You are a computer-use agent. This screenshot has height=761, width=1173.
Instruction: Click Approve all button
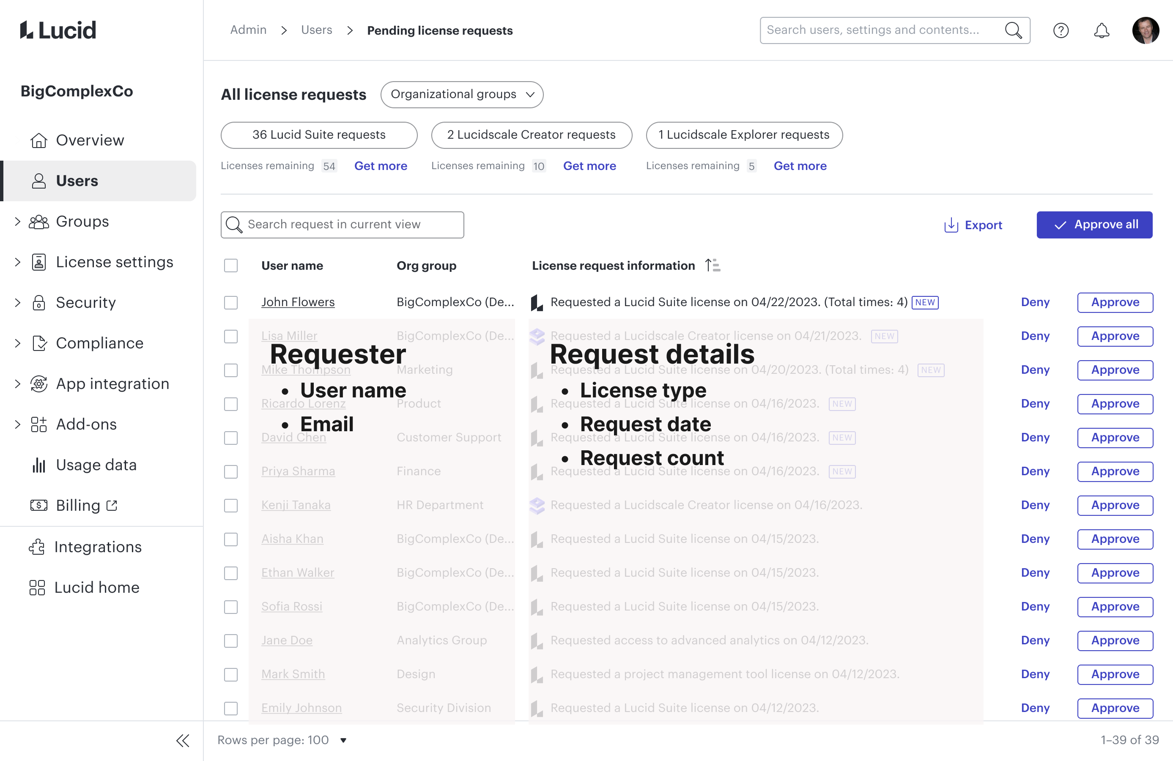click(1094, 225)
